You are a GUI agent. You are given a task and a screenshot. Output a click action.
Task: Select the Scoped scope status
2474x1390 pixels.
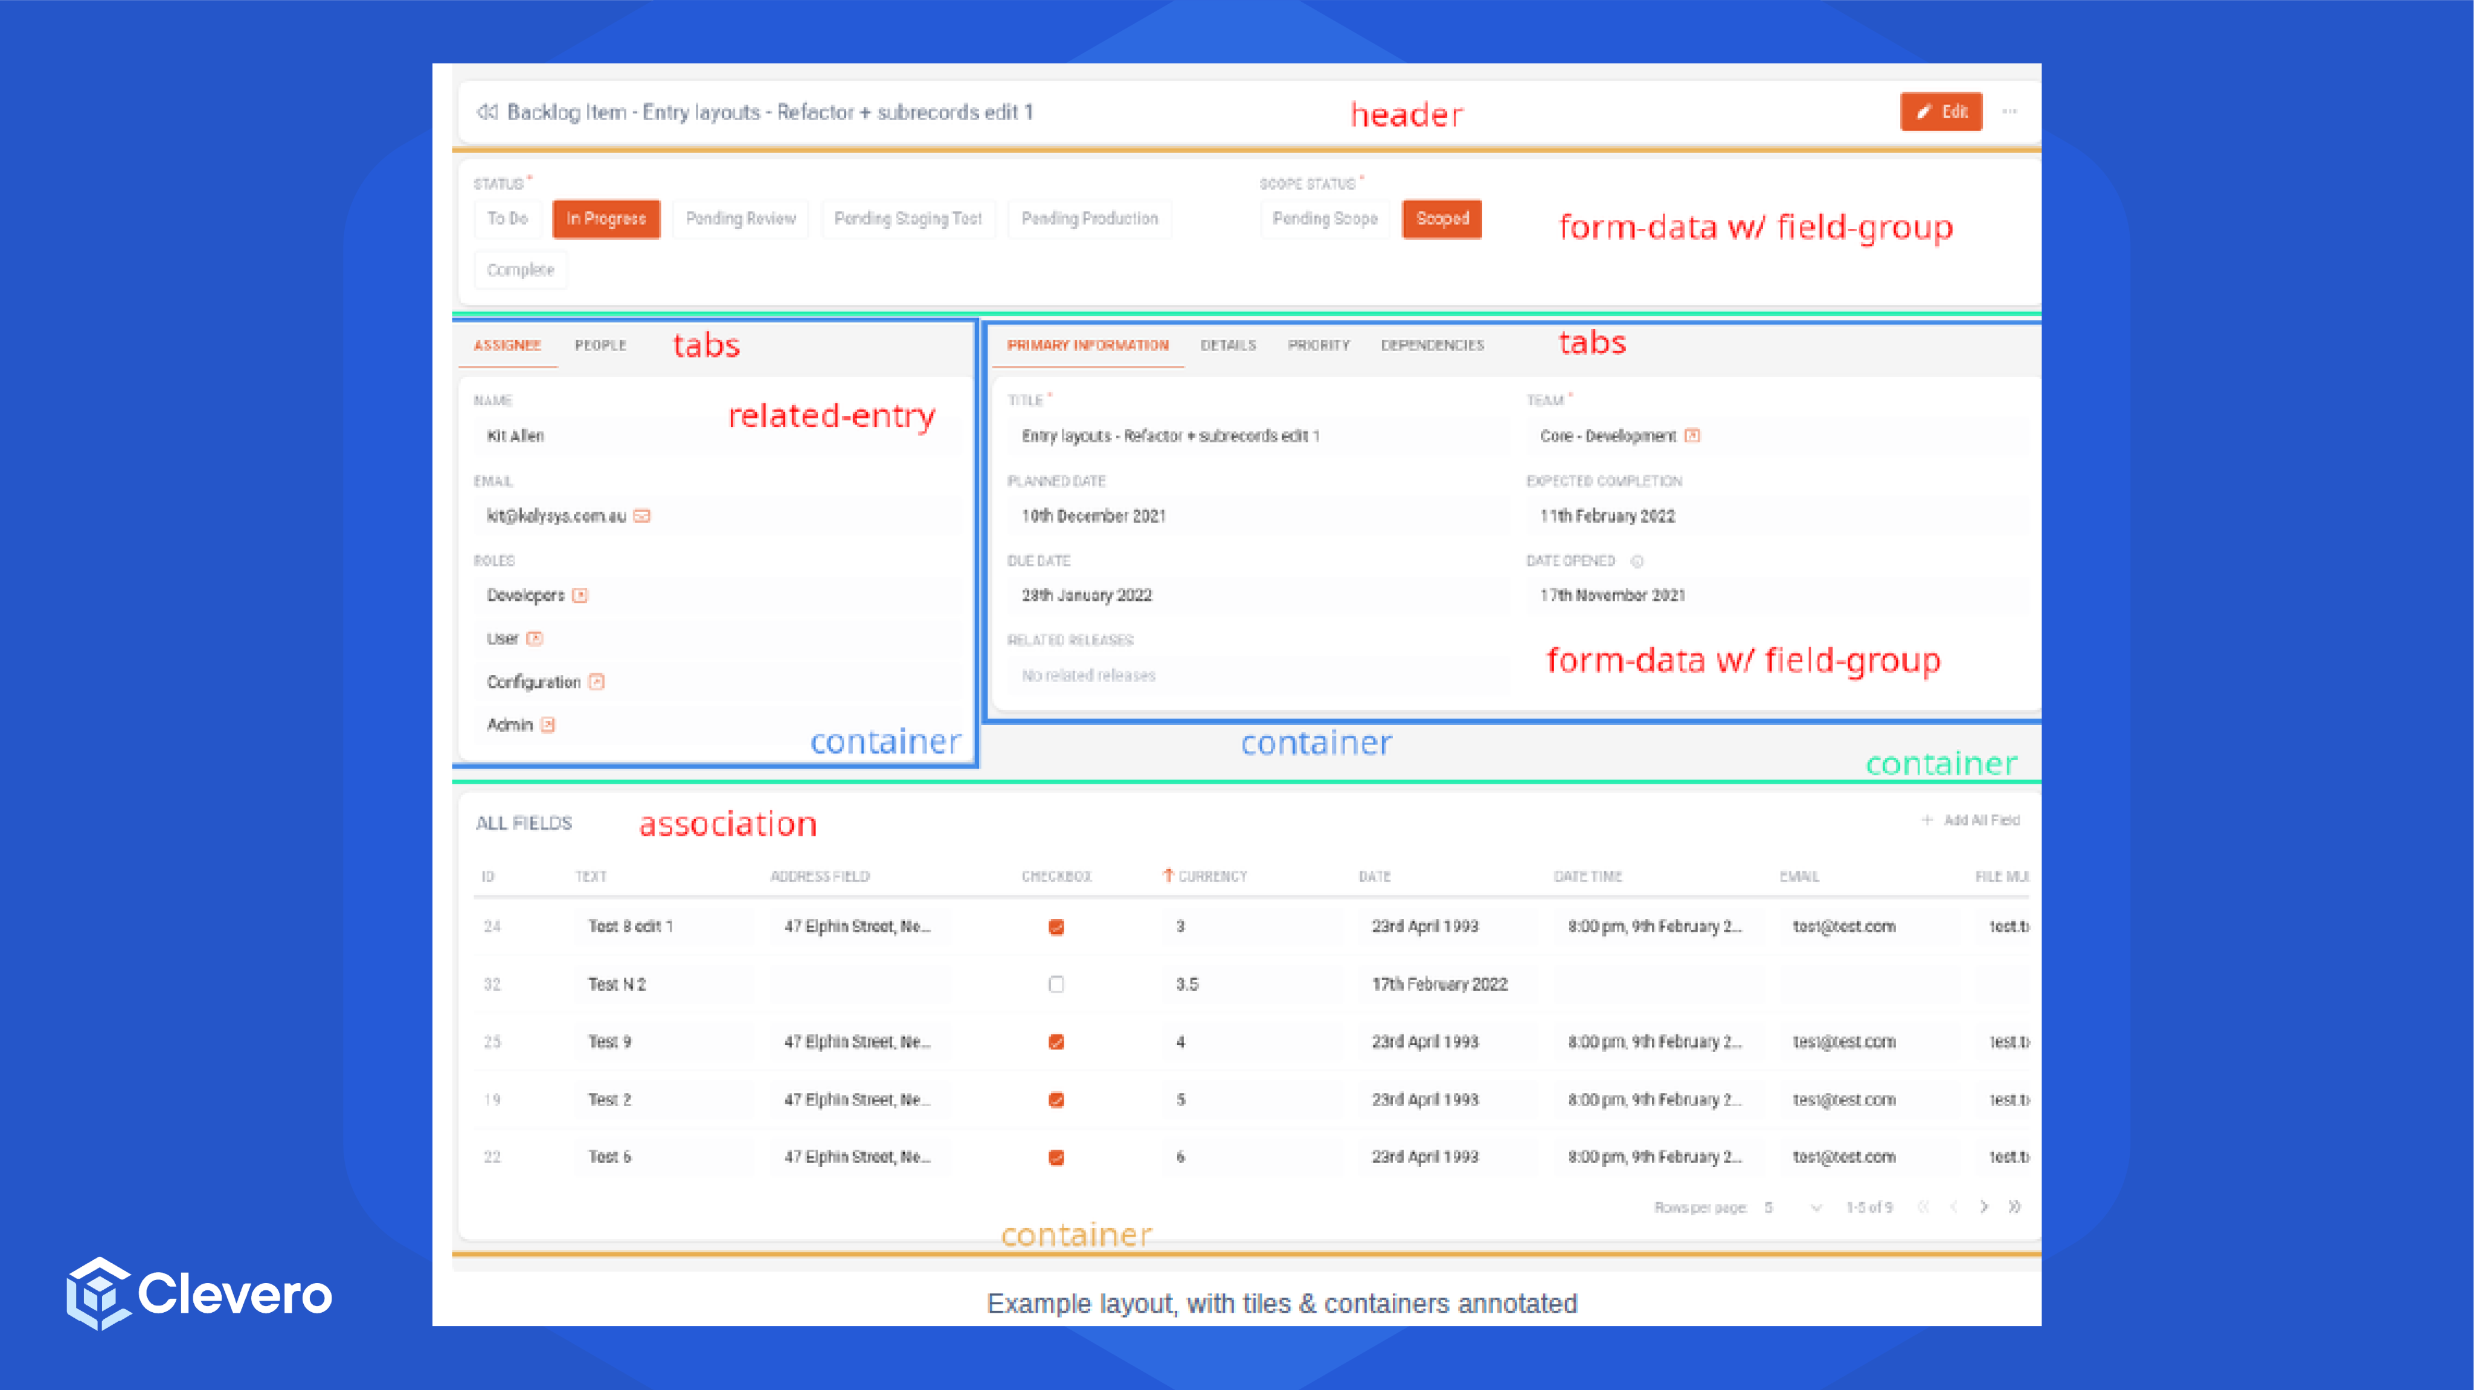pos(1442,219)
